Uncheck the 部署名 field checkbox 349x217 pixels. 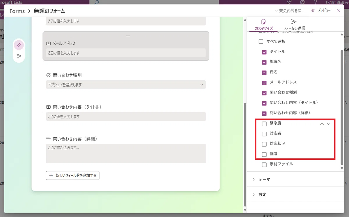(264, 62)
